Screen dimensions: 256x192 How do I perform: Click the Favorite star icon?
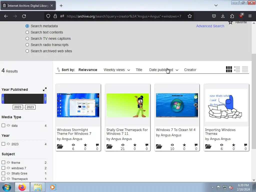click(x=230, y=22)
